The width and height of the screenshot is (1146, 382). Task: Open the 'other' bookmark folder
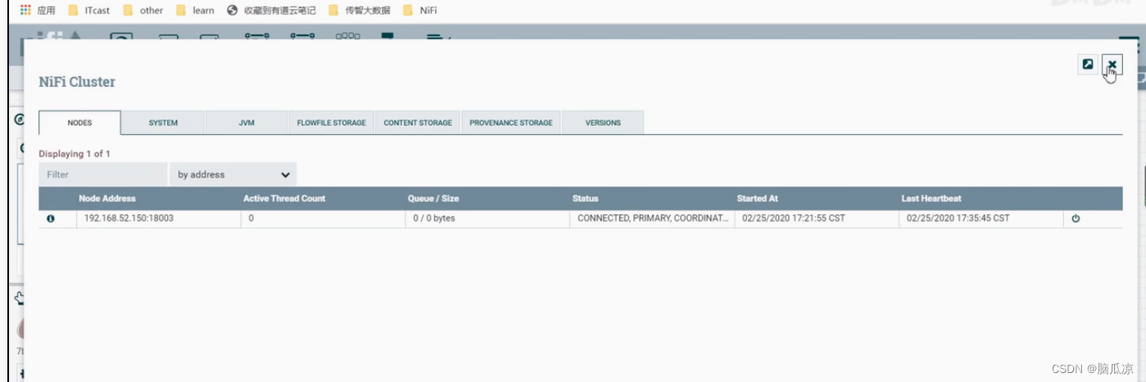click(x=143, y=11)
